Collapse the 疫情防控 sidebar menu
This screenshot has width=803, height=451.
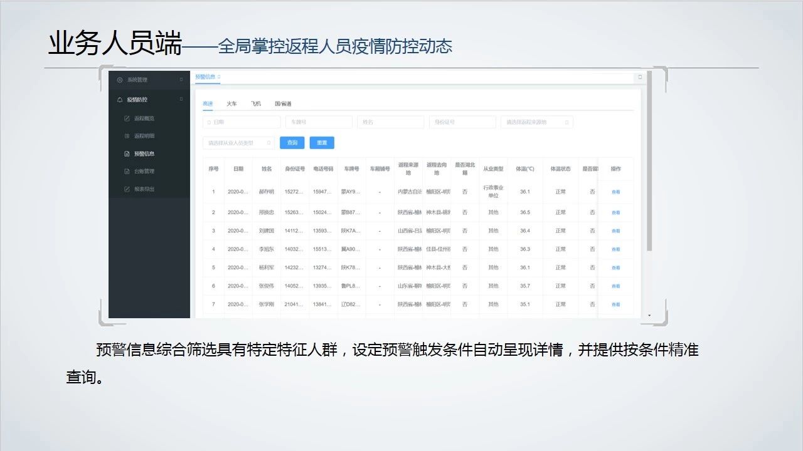point(181,99)
